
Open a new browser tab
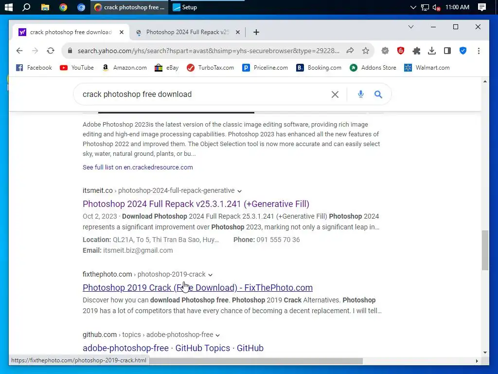(256, 32)
